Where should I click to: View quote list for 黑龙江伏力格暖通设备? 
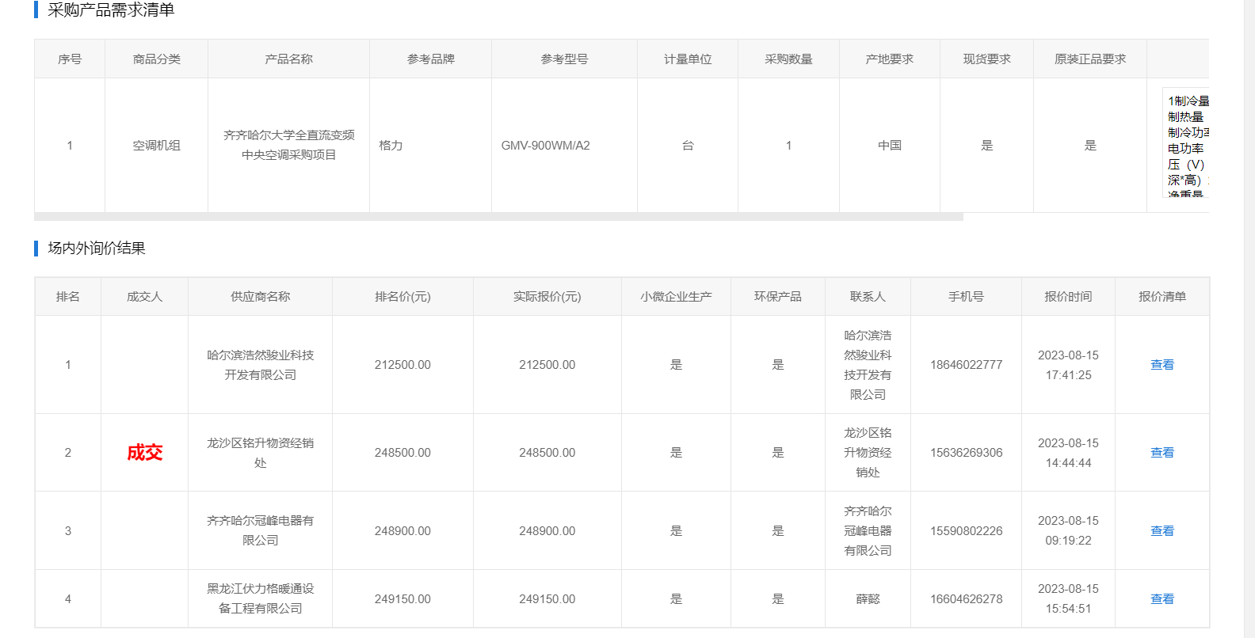1162,599
